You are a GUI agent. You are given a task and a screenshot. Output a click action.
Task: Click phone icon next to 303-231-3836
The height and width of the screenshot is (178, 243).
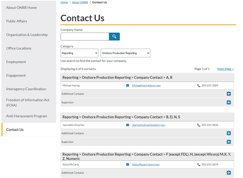[199, 125]
